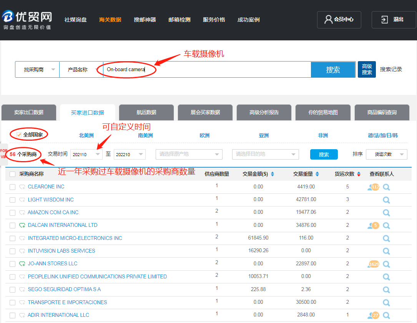Switch to 展会买家数据 tab

(205, 113)
